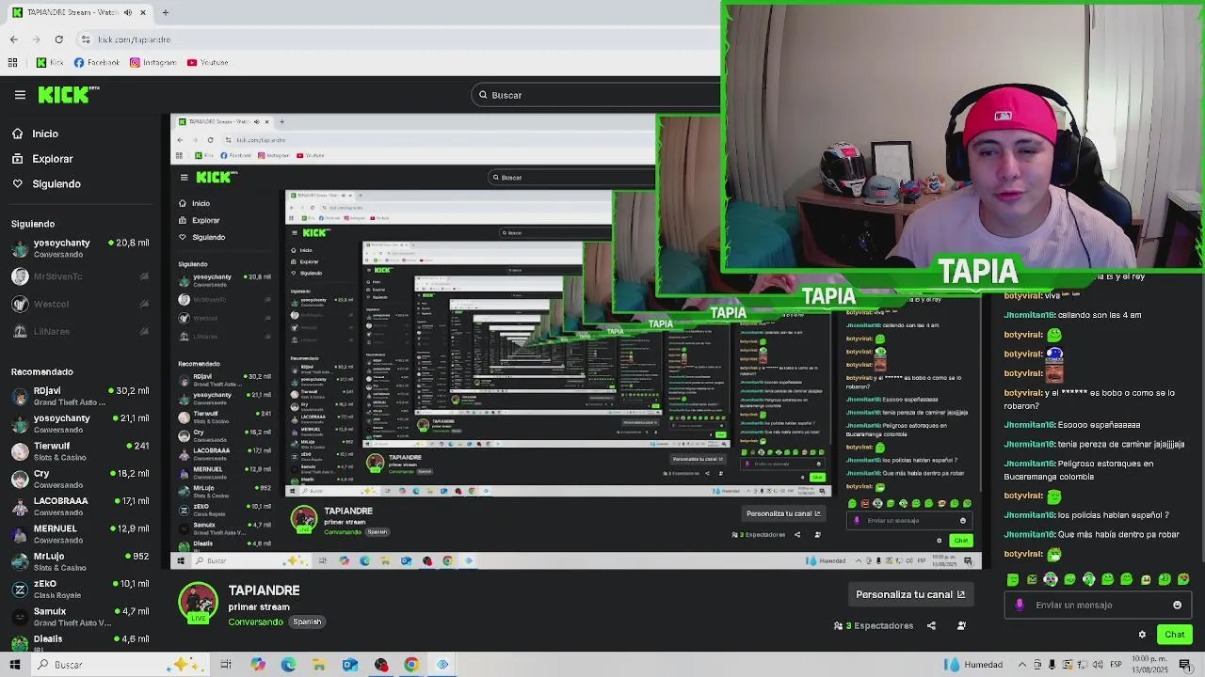The height and width of the screenshot is (677, 1205).
Task: Open the browser apps grid icon
Action: [x=12, y=63]
